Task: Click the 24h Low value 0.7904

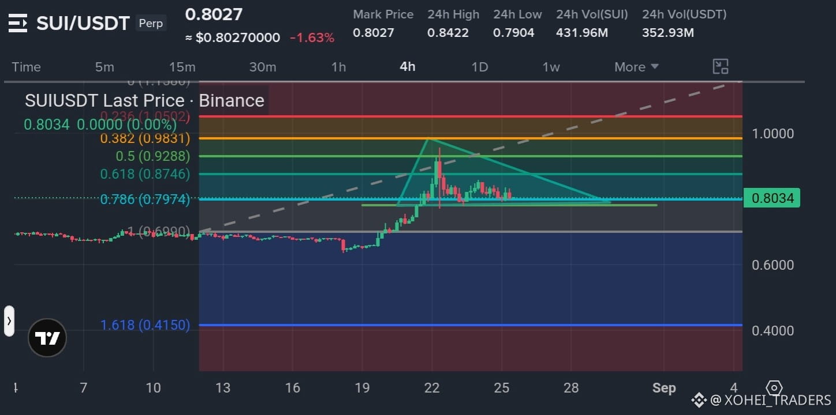Action: tap(514, 33)
